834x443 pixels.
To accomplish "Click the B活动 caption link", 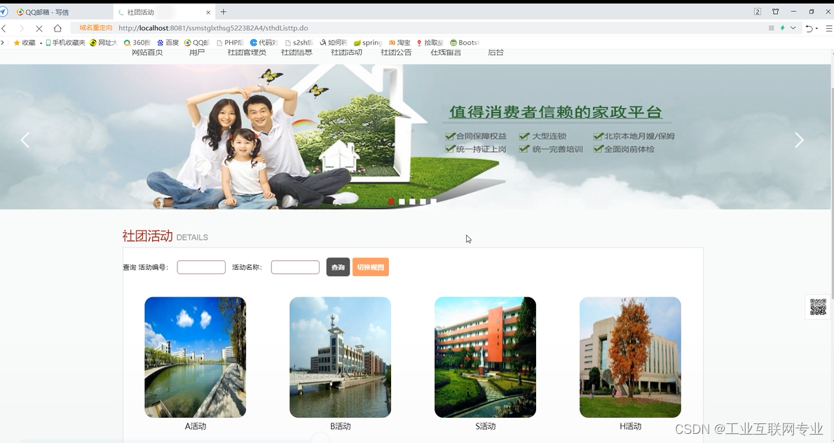I will coord(341,426).
